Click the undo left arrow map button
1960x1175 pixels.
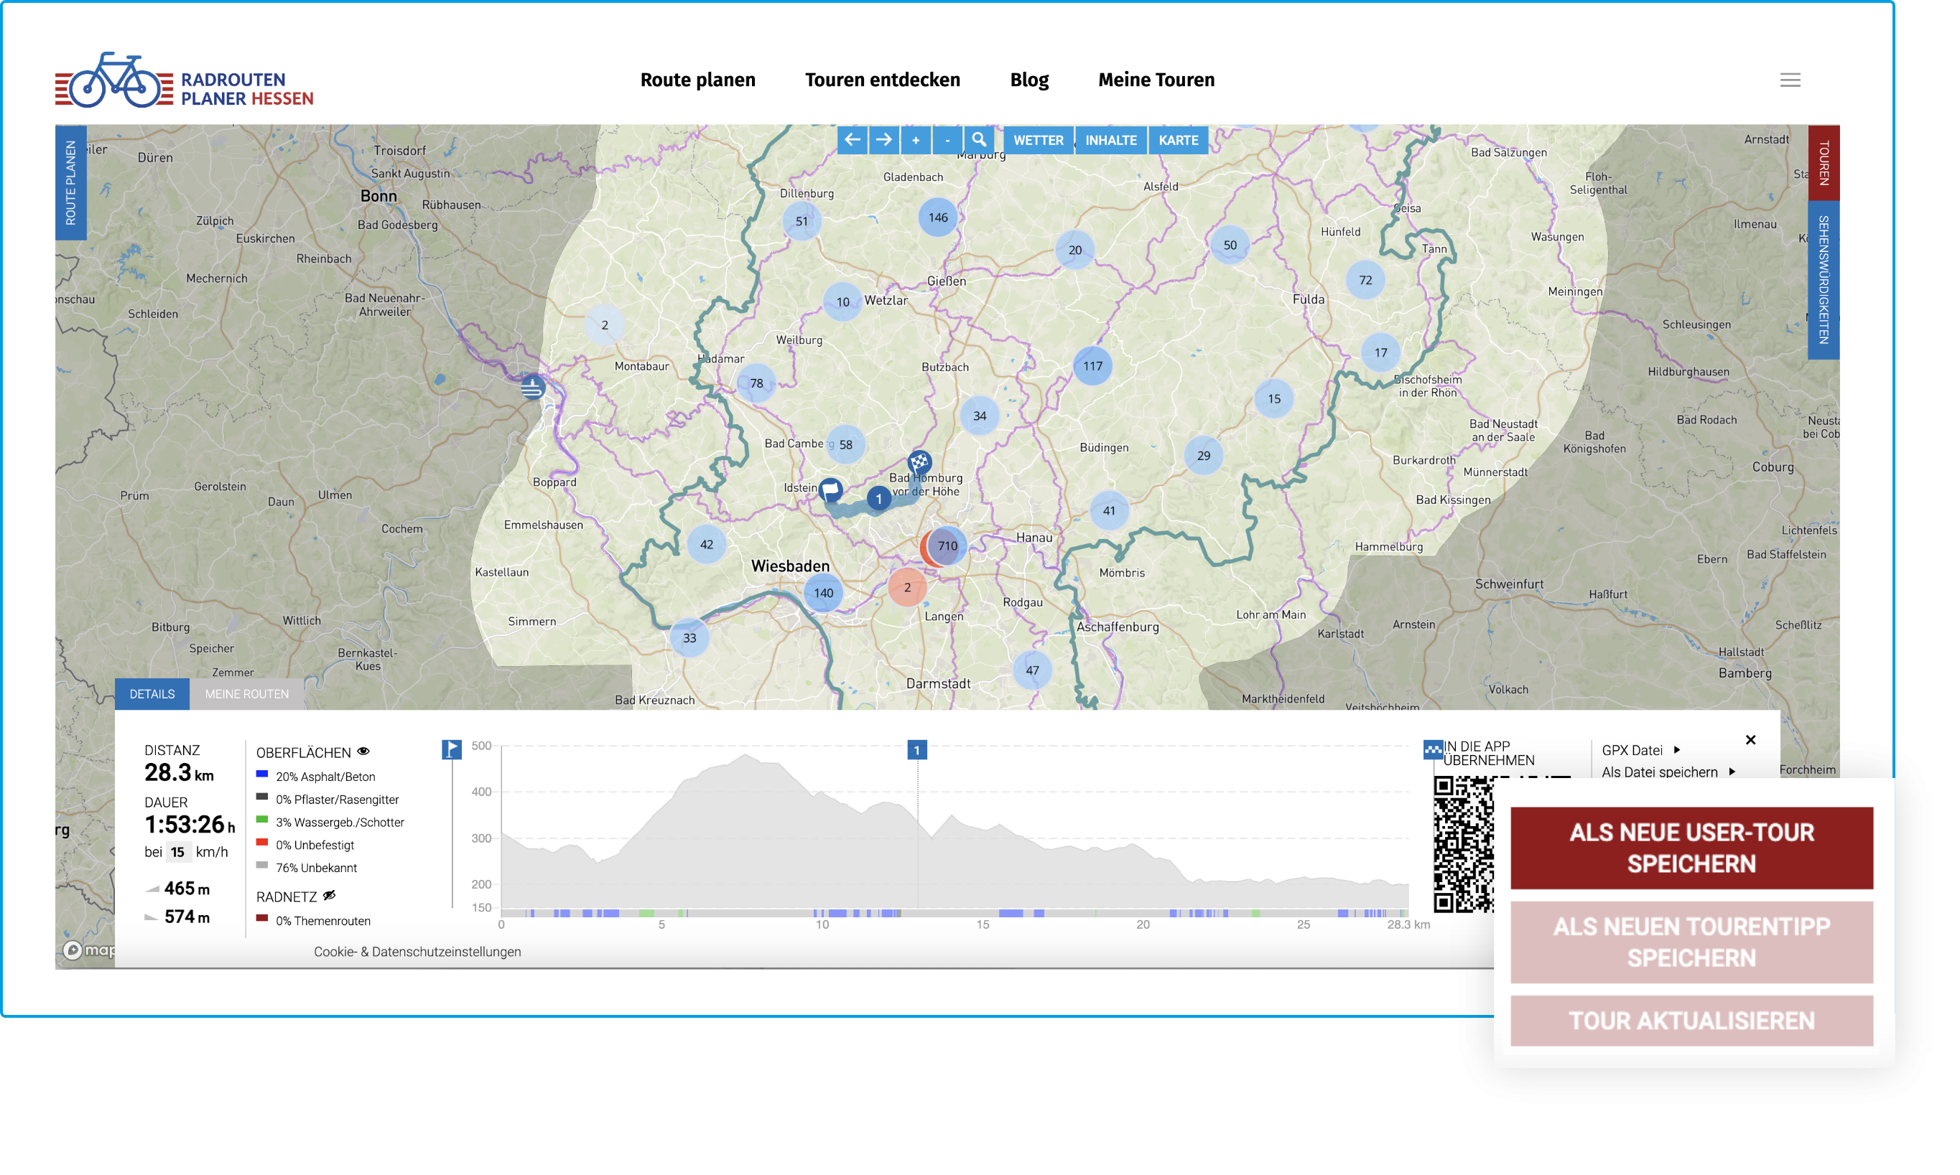click(x=852, y=140)
